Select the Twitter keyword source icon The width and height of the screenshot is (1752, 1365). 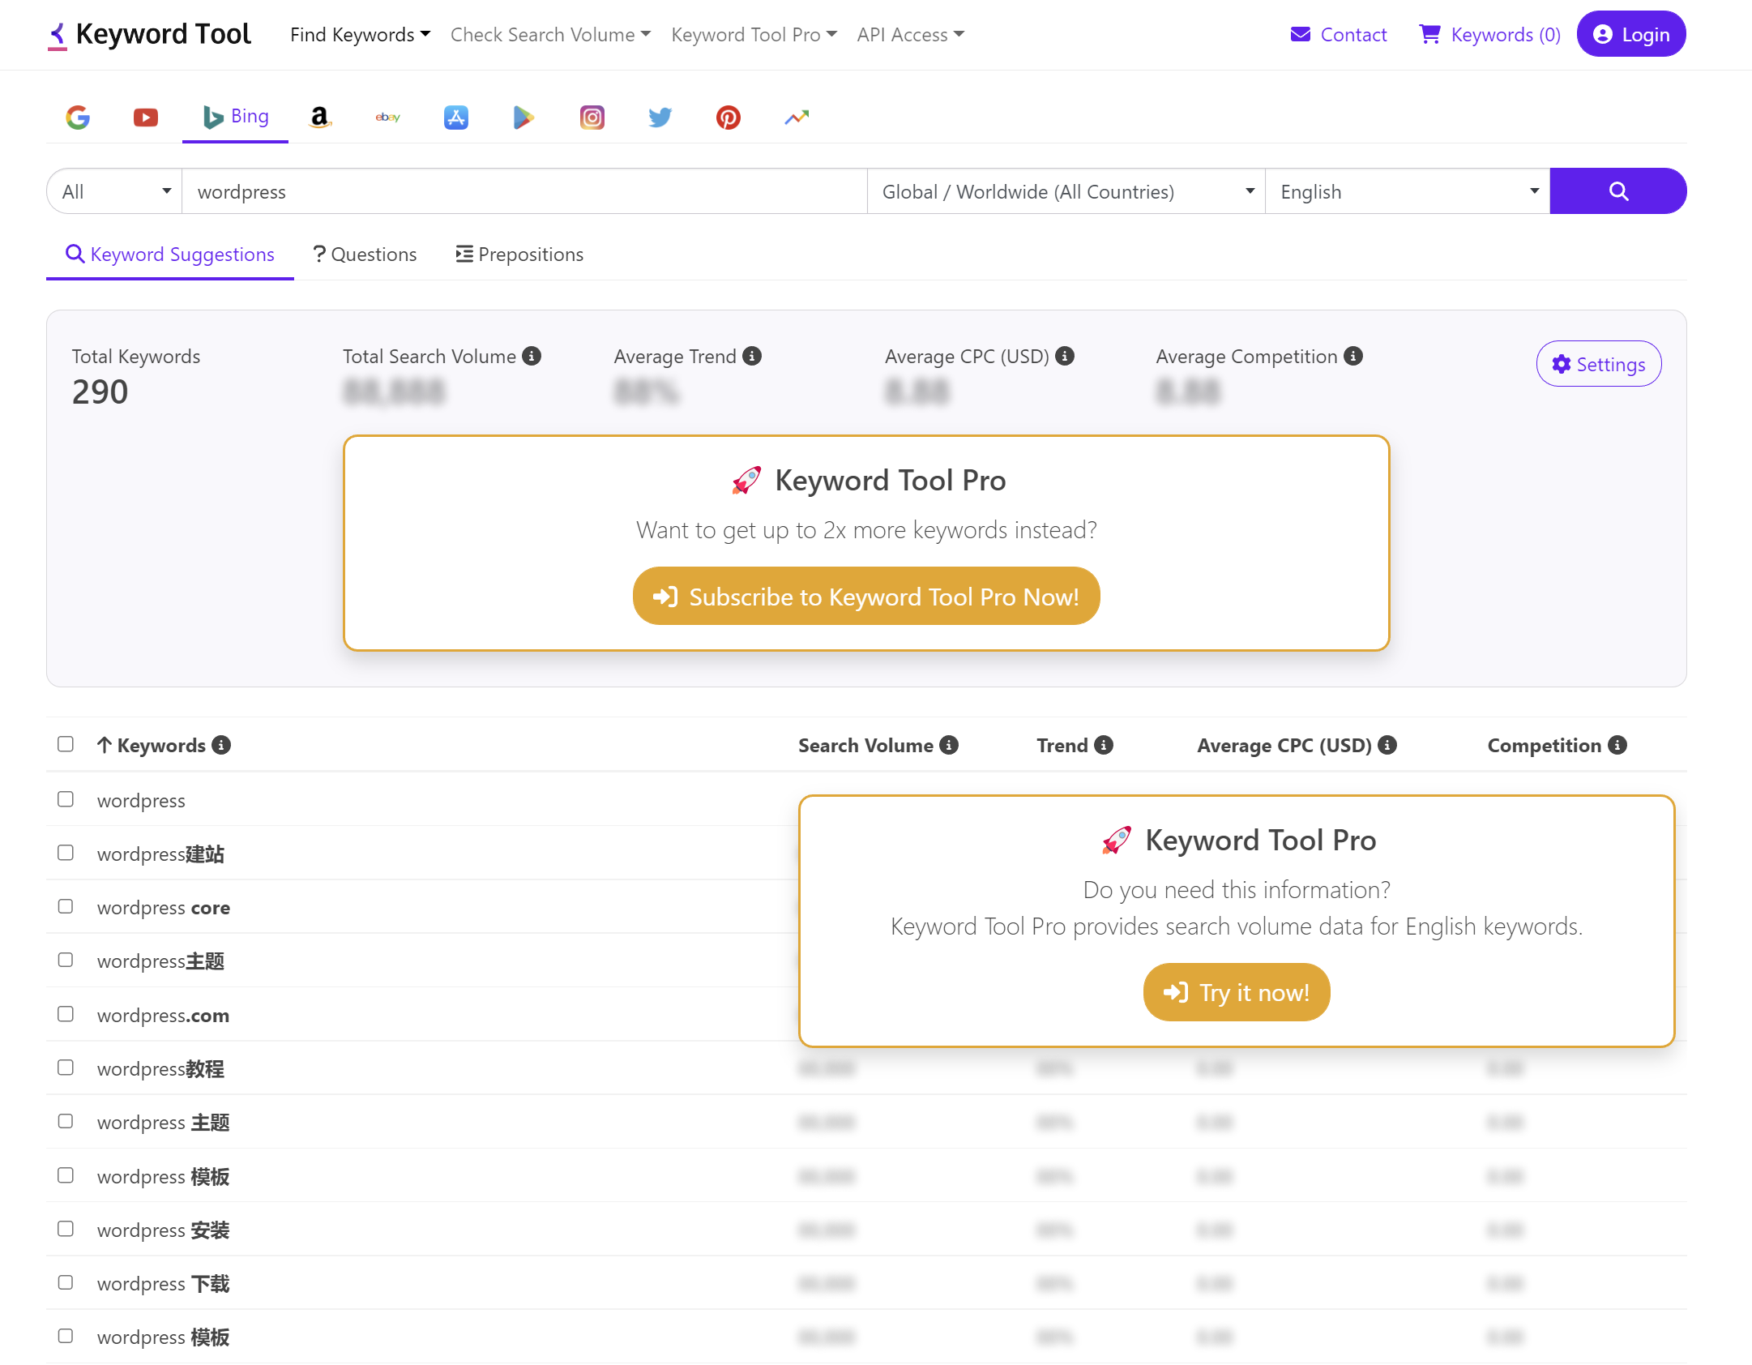click(660, 118)
